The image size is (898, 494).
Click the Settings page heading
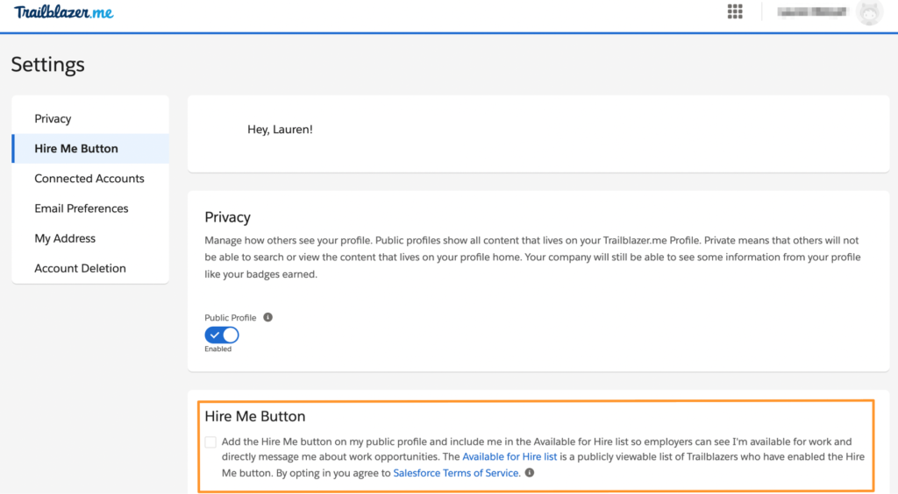pos(48,65)
